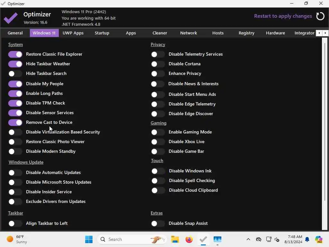Toggle Hide Taskbar Weather switch

pyautogui.click(x=15, y=64)
